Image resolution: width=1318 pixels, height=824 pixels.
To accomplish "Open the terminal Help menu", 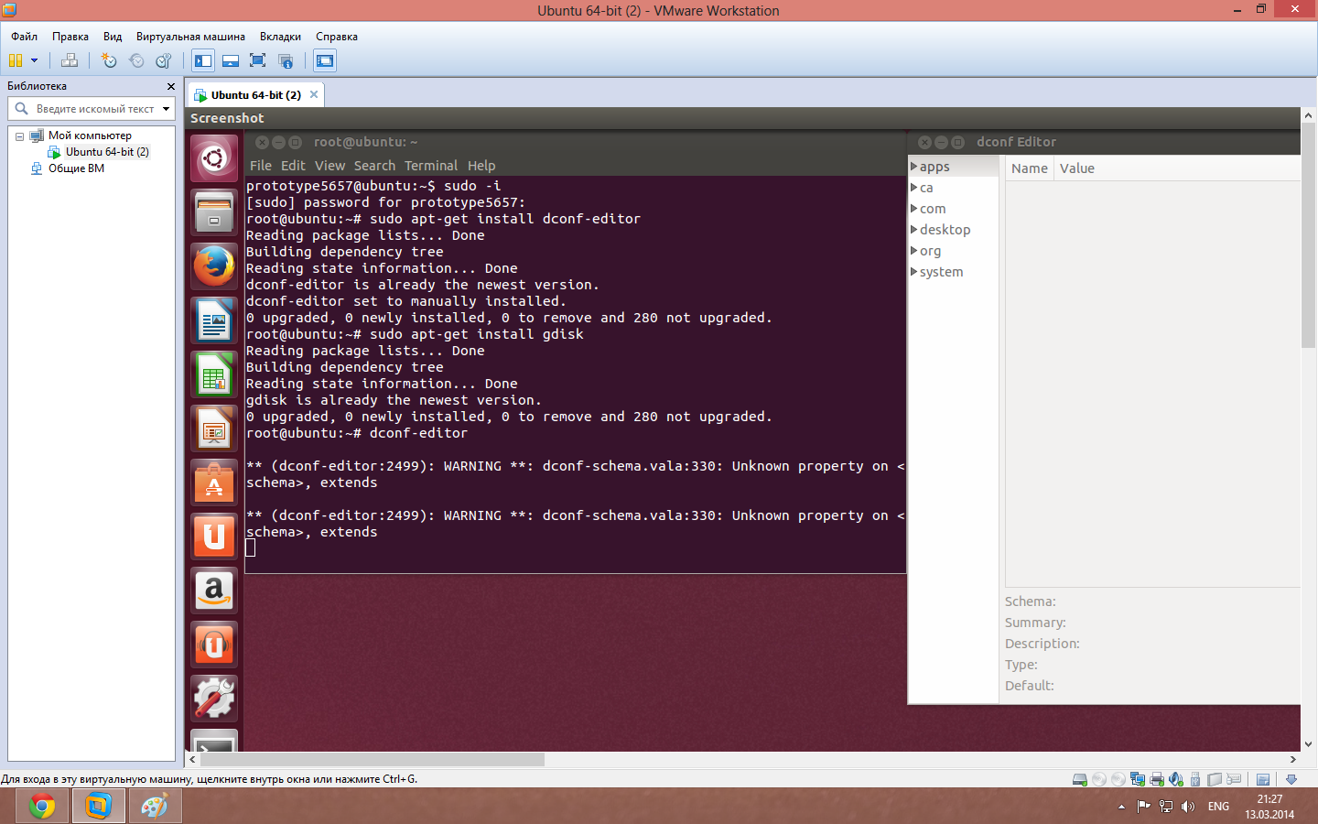I will point(481,166).
